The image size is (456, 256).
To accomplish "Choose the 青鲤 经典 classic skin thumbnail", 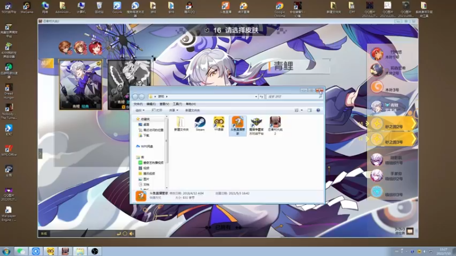I will pyautogui.click(x=80, y=85).
